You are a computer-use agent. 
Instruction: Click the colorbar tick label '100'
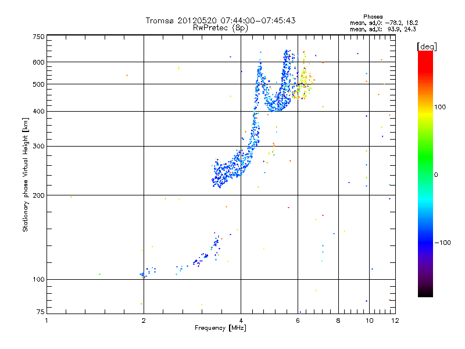pos(440,107)
